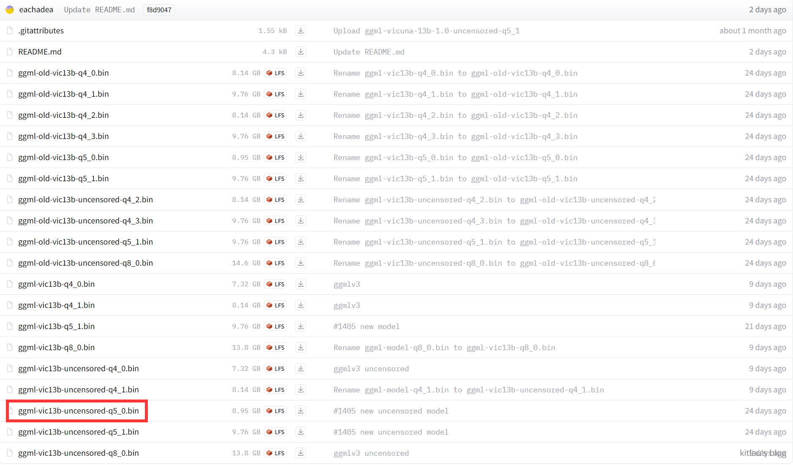The height and width of the screenshot is (465, 793).
Task: Open the eachadea author profile link
Action: tap(36, 10)
